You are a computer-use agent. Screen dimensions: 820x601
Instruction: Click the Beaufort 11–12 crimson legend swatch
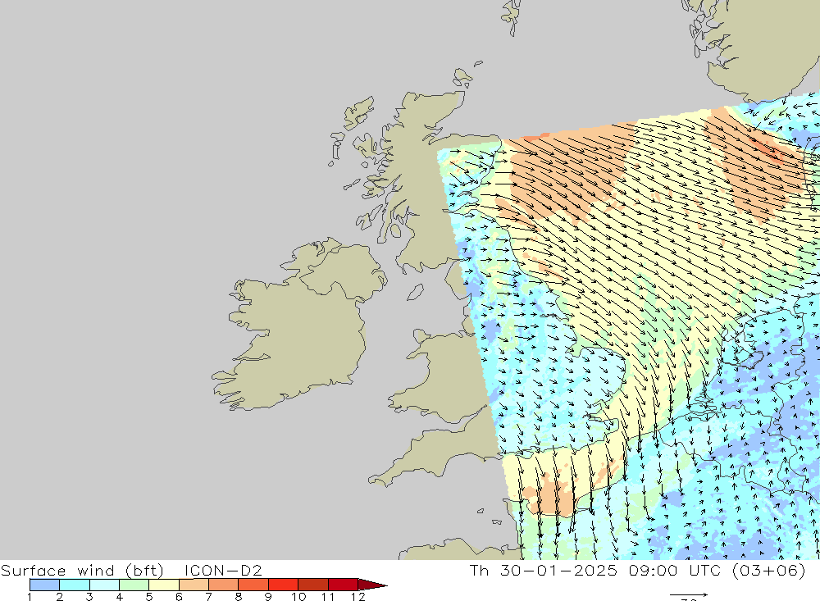click(343, 585)
